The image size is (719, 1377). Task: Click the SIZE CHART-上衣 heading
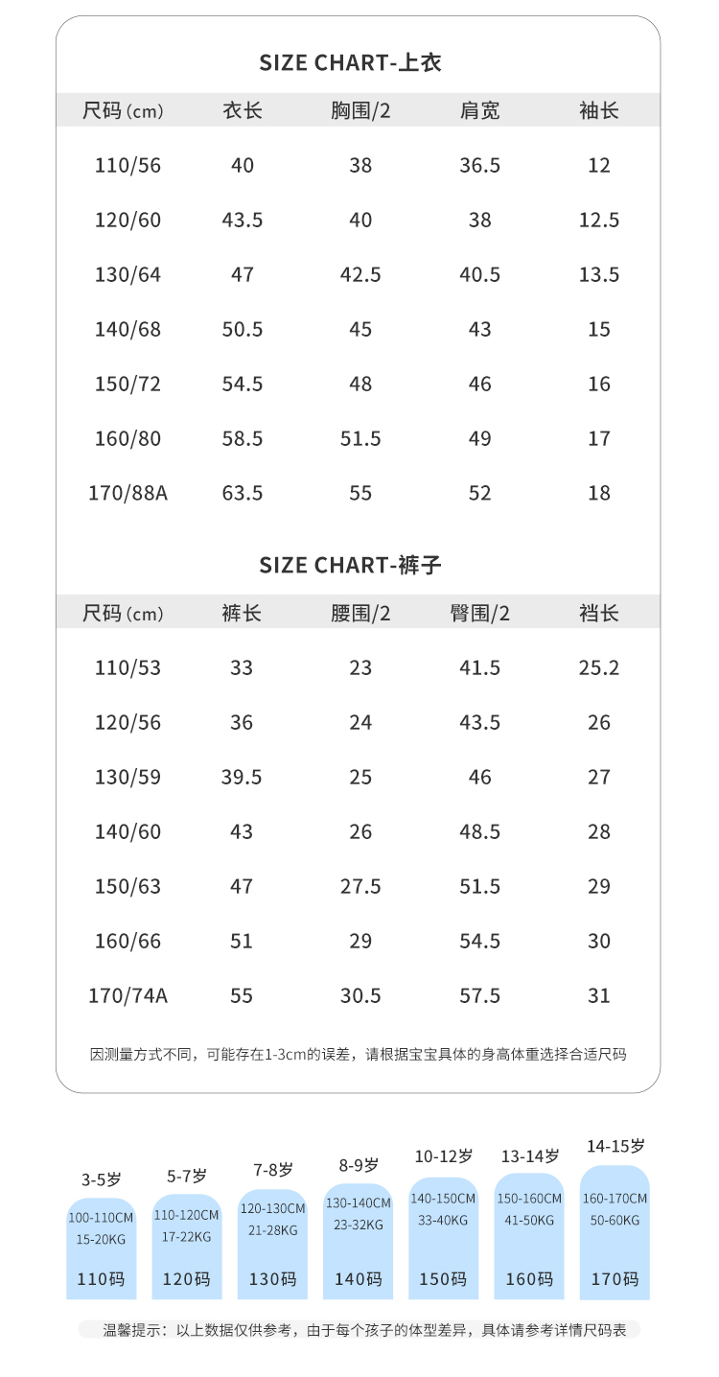pos(350,63)
